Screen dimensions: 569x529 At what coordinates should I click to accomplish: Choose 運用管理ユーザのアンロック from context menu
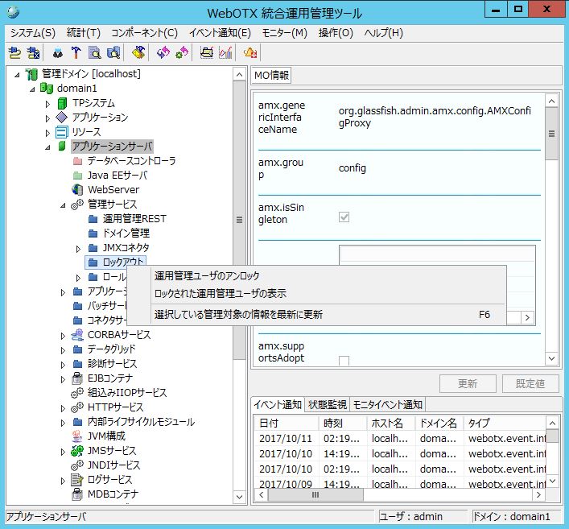click(207, 276)
